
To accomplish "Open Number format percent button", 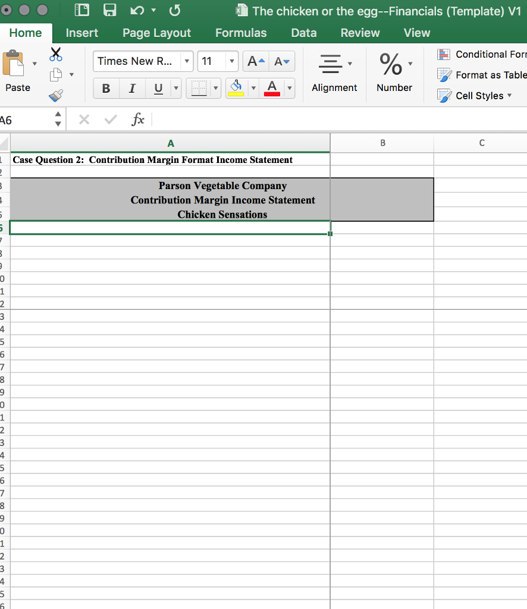I will click(x=394, y=73).
